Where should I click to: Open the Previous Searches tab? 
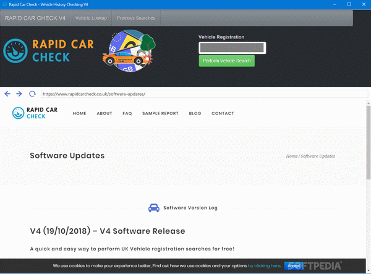pyautogui.click(x=136, y=18)
